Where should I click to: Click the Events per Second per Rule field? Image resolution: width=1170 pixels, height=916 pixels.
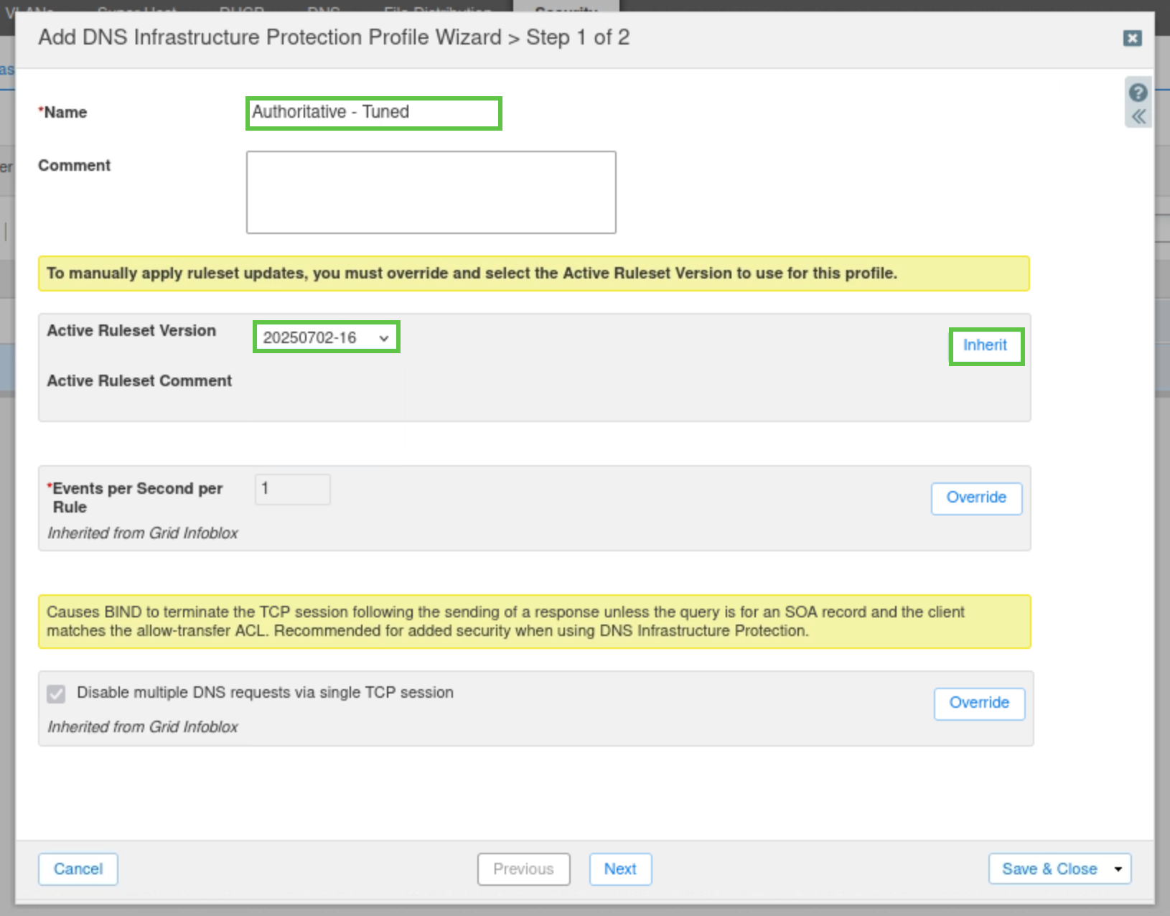(x=292, y=490)
